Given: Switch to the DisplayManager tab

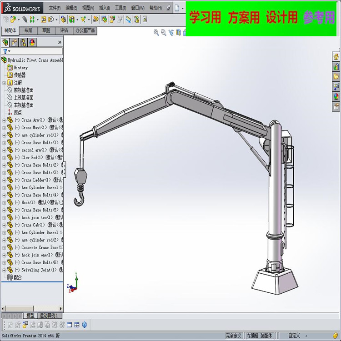Looking at the screenshot, I should coord(32,42).
